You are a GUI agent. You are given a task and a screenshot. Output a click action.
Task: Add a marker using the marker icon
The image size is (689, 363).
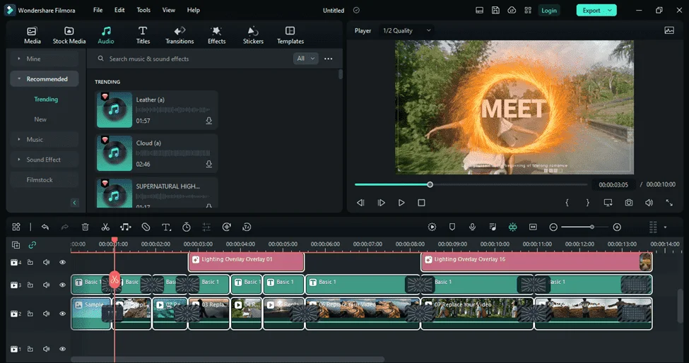(x=452, y=227)
